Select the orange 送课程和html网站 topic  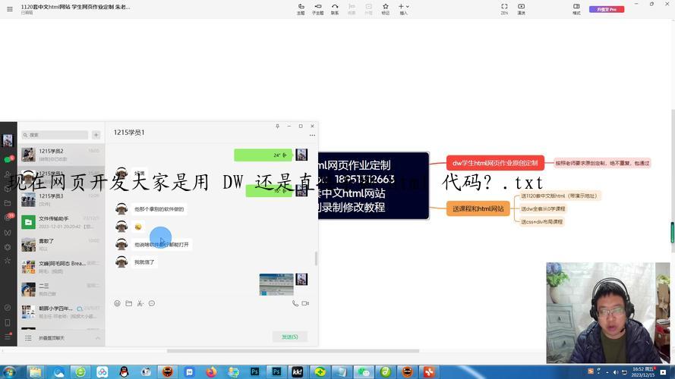coord(478,209)
